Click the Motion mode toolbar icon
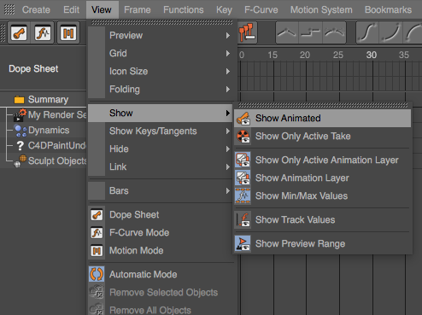422x315 pixels. 68,33
